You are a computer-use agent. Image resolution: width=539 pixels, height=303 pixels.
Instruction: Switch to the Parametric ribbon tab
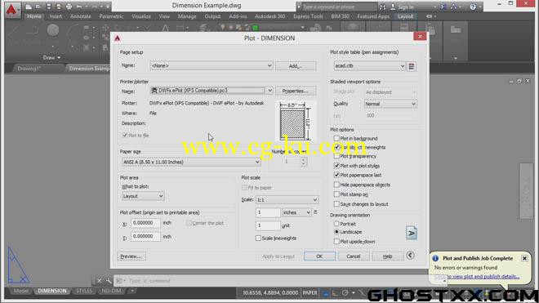pyautogui.click(x=111, y=16)
